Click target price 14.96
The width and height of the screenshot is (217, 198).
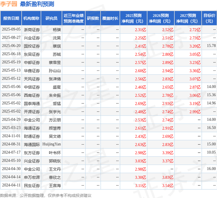point(211,103)
